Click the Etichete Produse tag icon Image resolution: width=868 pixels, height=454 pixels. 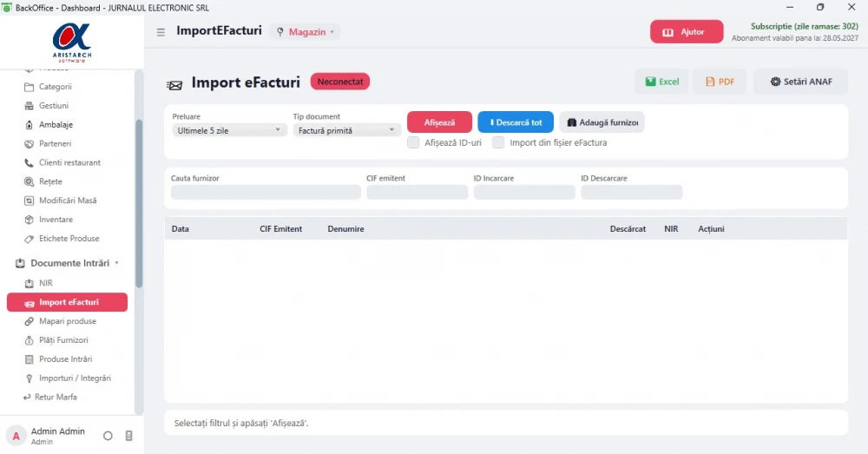click(29, 239)
